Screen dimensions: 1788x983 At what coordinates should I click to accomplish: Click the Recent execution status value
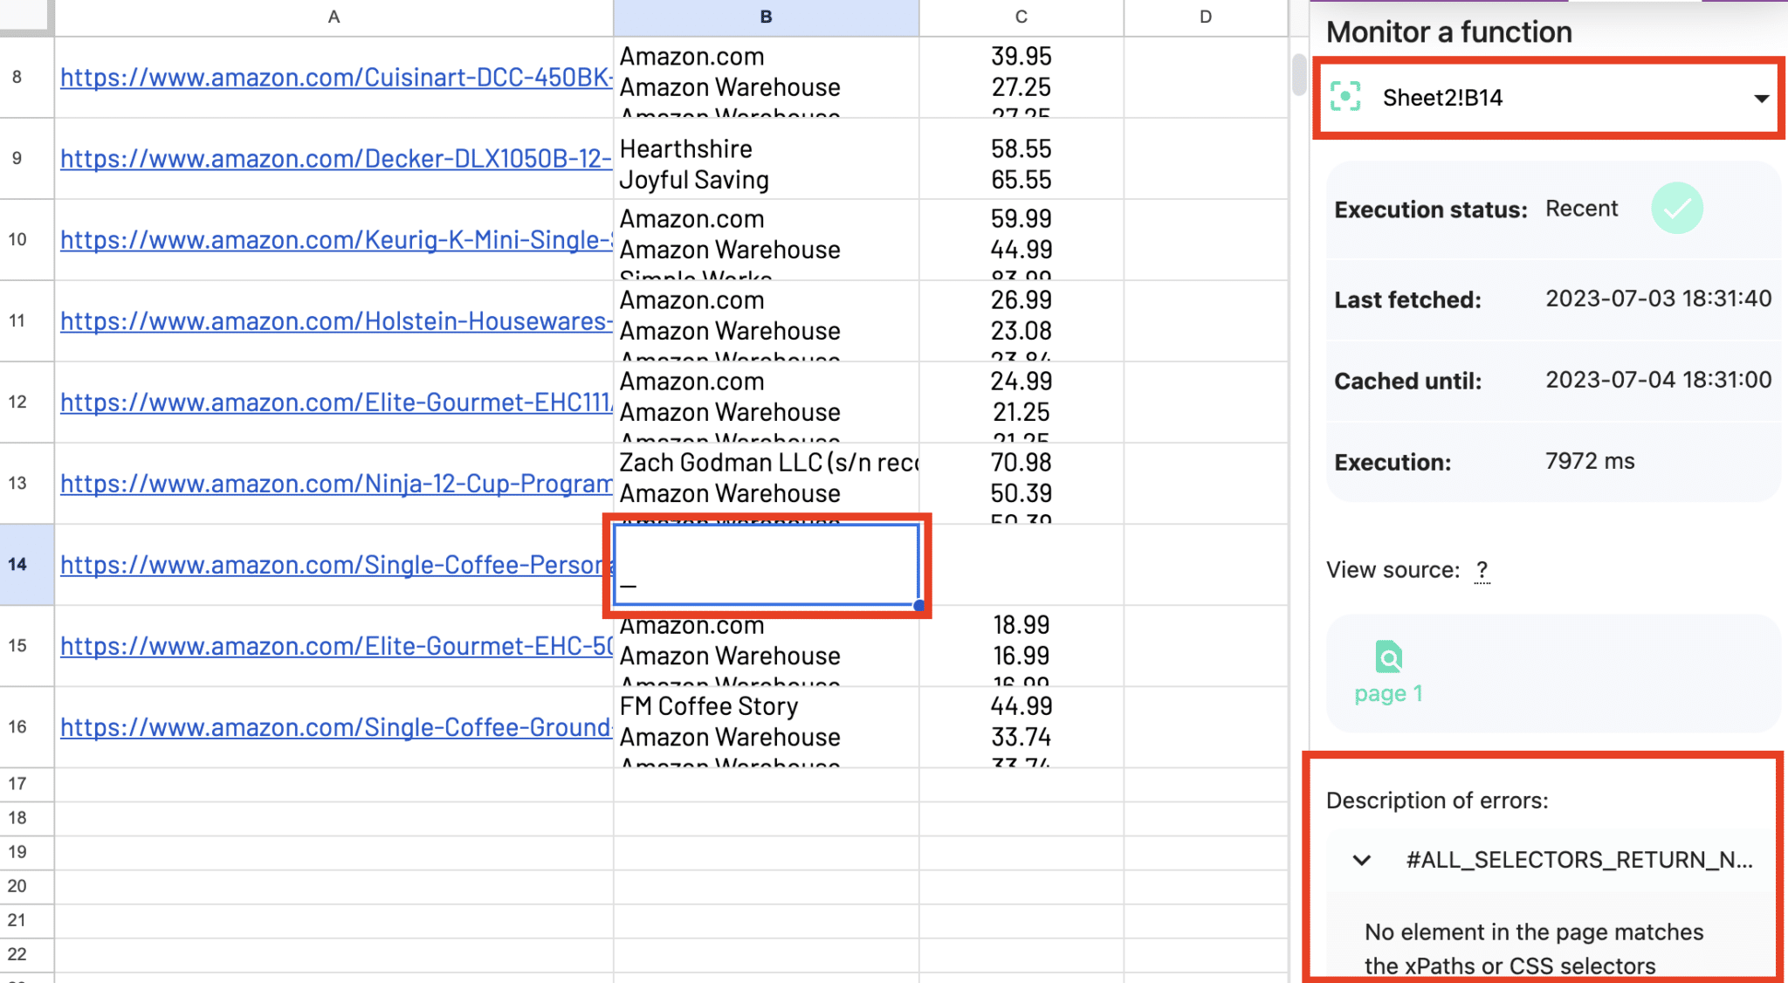coord(1581,209)
